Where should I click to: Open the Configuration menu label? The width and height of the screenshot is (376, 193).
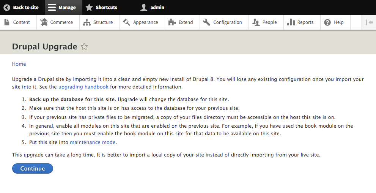click(x=228, y=22)
